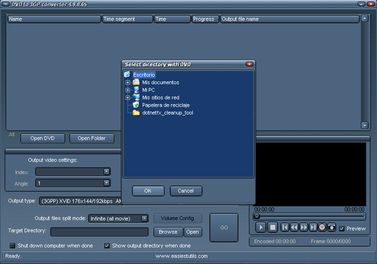Select Papelera de reciclaje in tree
Viewport: 377px width, 264px height.
coord(166,105)
